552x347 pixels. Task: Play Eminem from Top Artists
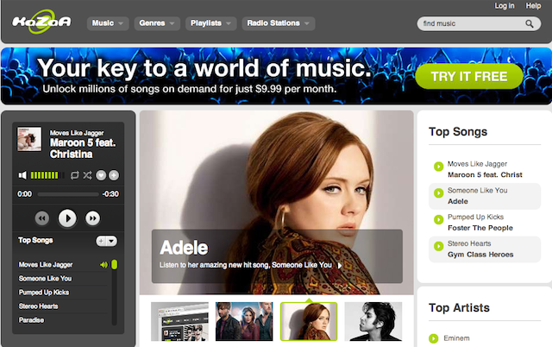[434, 338]
